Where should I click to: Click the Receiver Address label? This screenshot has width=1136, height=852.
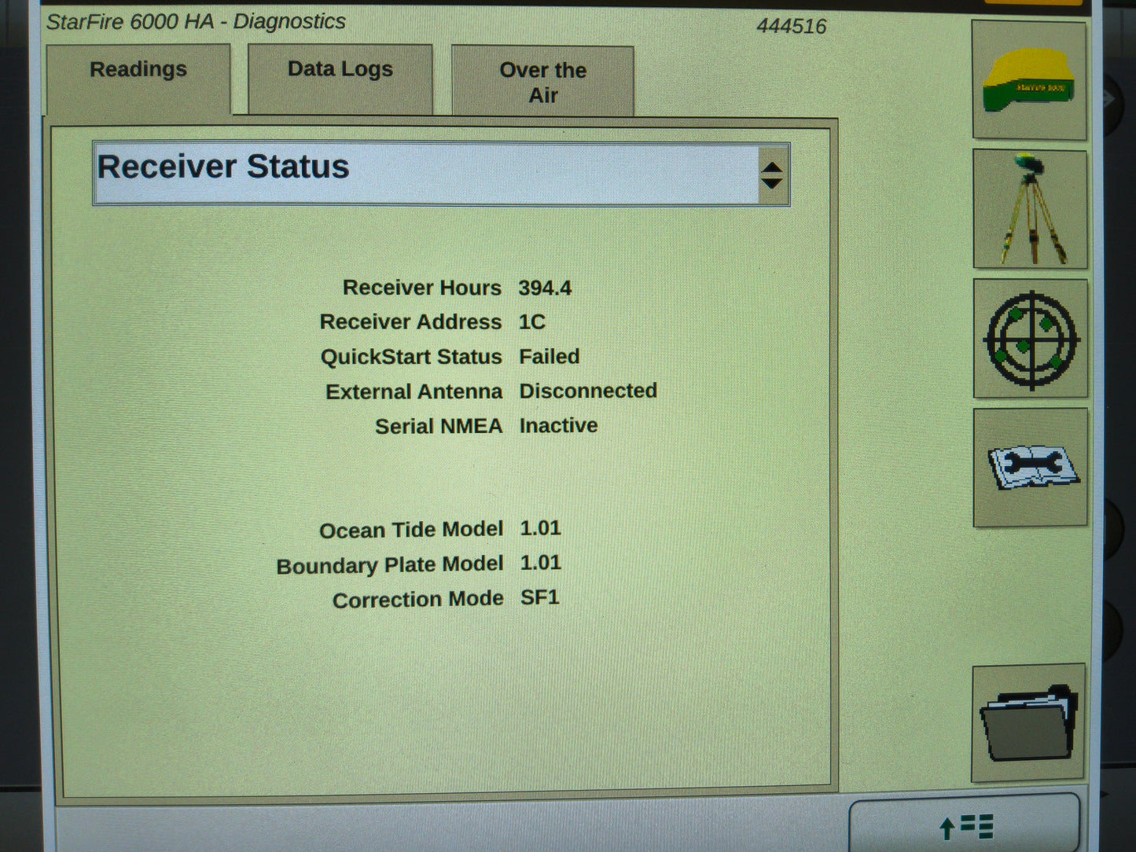click(x=411, y=322)
